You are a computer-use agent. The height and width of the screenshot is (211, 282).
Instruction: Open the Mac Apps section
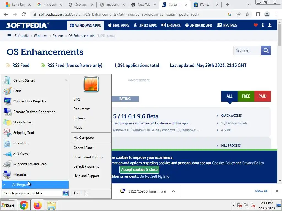tap(118, 26)
